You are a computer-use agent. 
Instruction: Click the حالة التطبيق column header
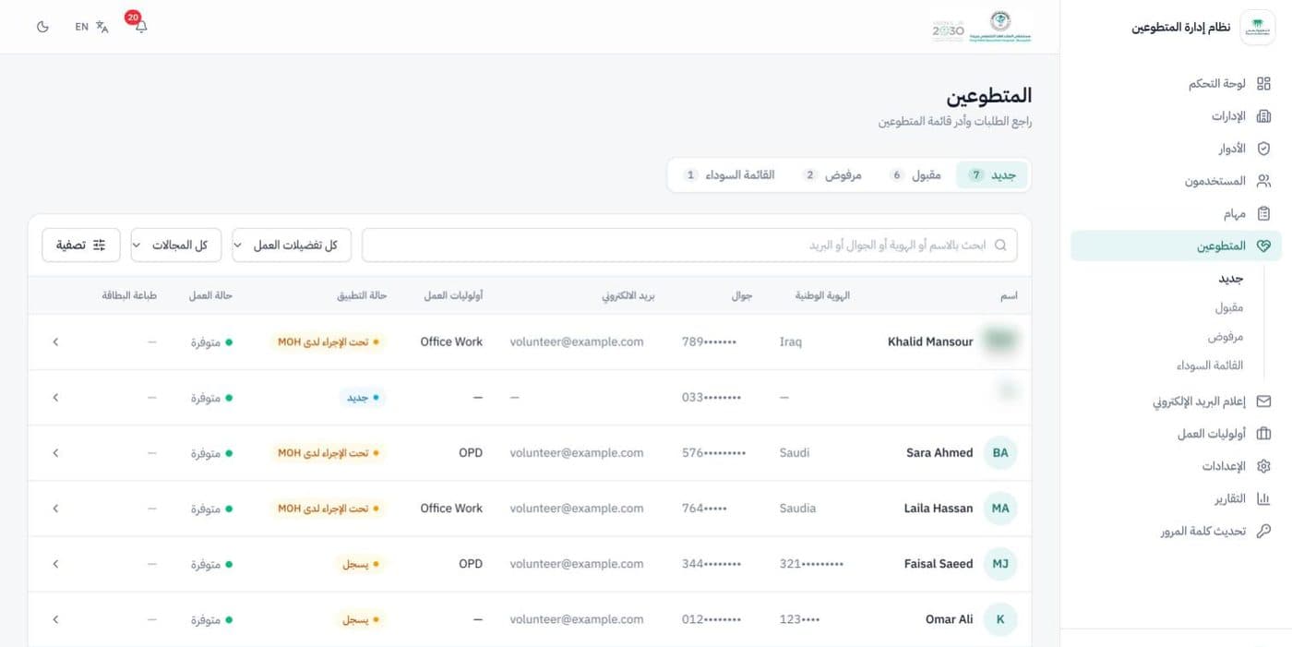[x=362, y=295]
